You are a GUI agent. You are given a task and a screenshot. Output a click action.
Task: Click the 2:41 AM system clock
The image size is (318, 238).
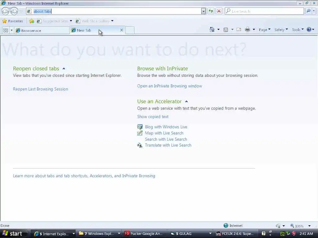point(306,234)
